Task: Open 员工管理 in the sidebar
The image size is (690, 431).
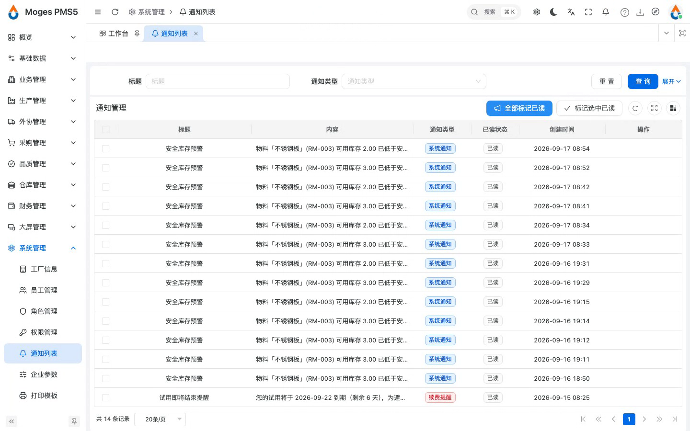Action: tap(43, 290)
